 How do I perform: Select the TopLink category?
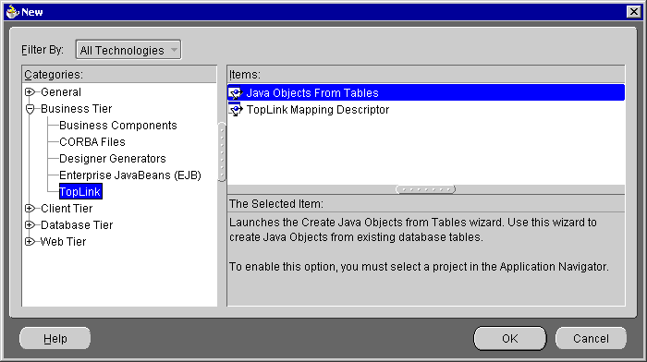click(80, 192)
